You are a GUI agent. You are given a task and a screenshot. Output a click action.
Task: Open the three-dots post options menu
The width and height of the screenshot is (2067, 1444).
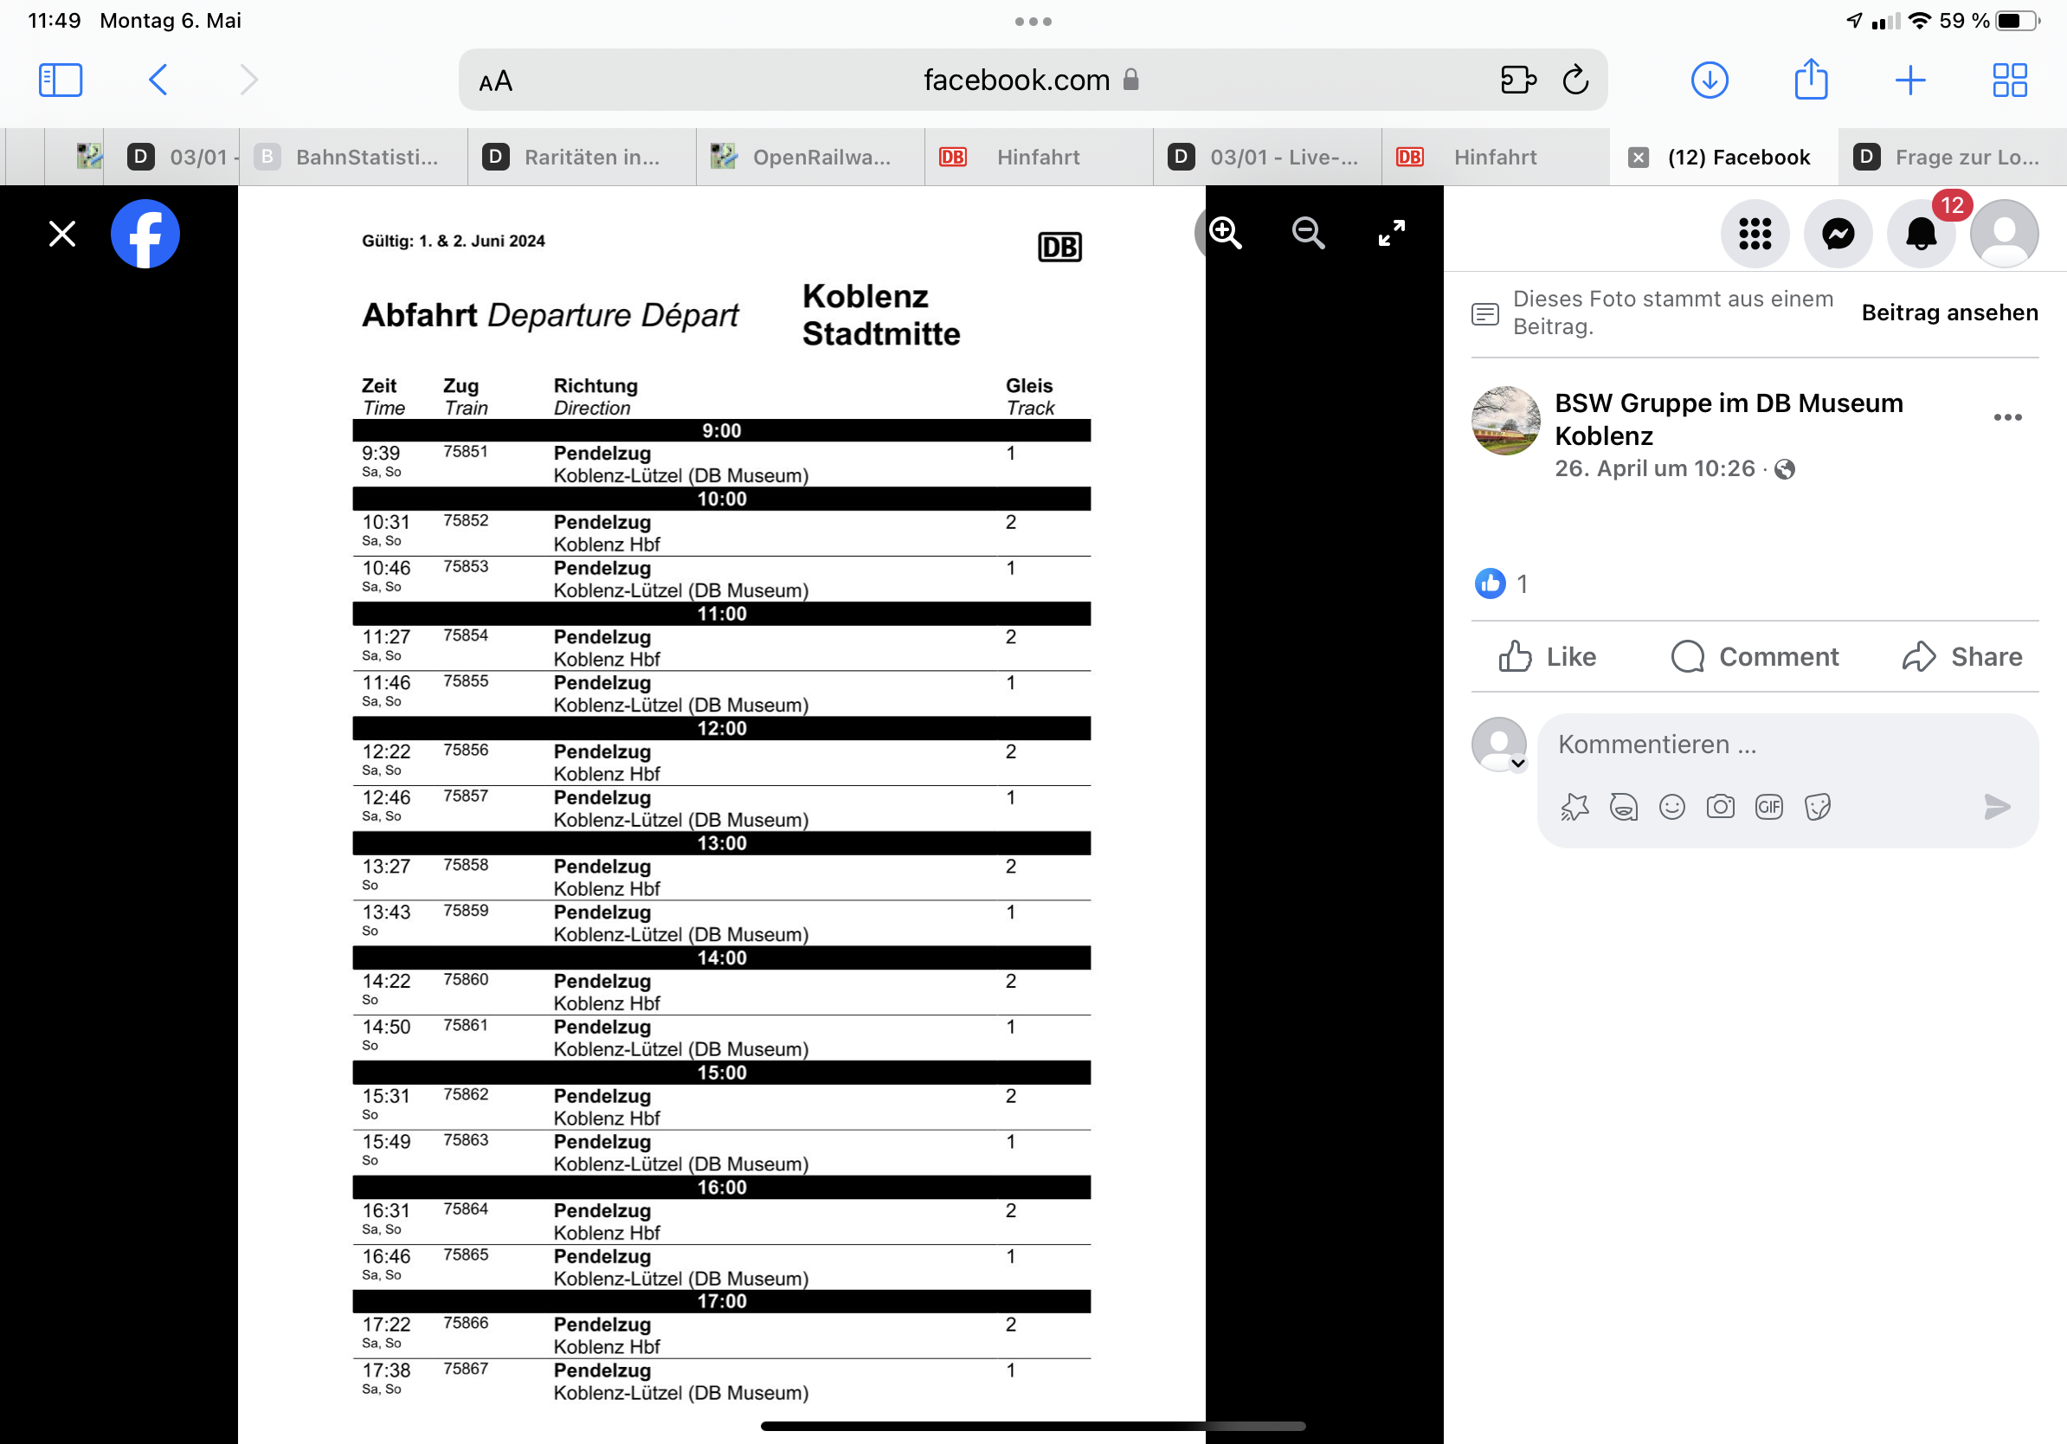click(x=2006, y=418)
